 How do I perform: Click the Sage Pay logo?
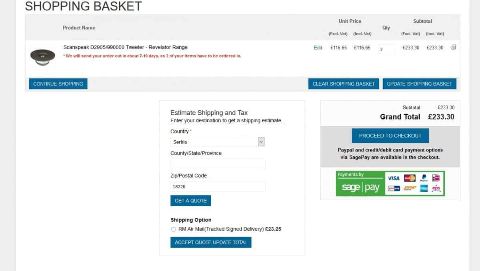[x=360, y=187]
